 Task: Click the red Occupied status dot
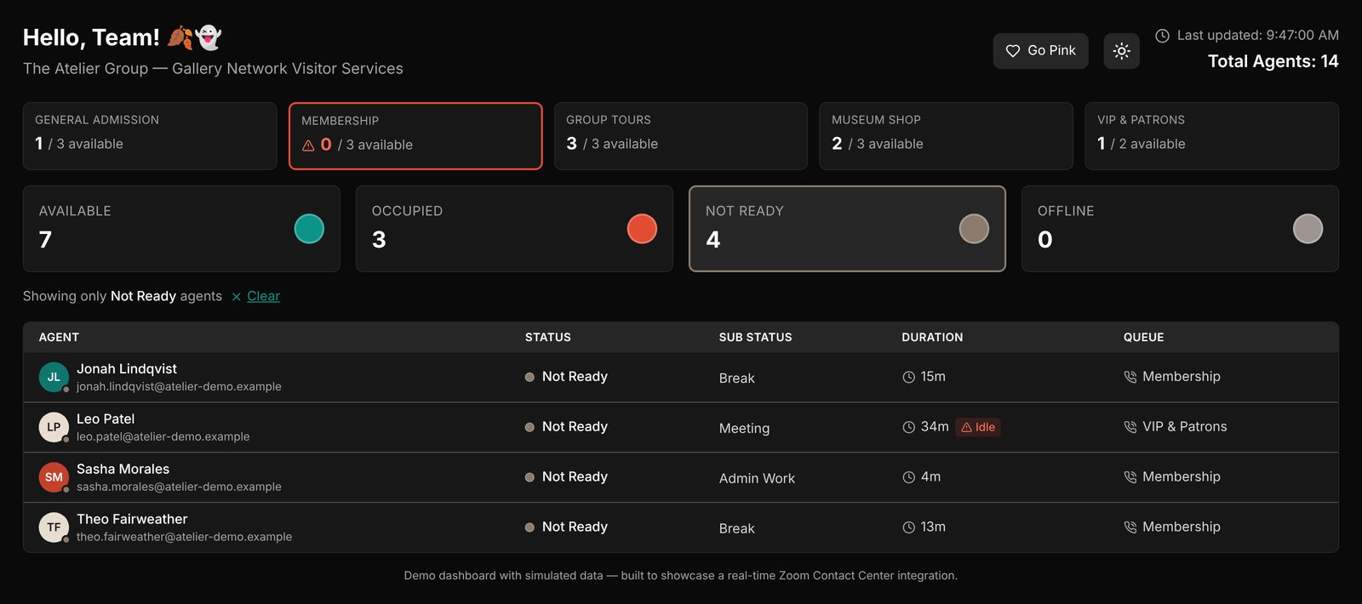click(x=642, y=229)
